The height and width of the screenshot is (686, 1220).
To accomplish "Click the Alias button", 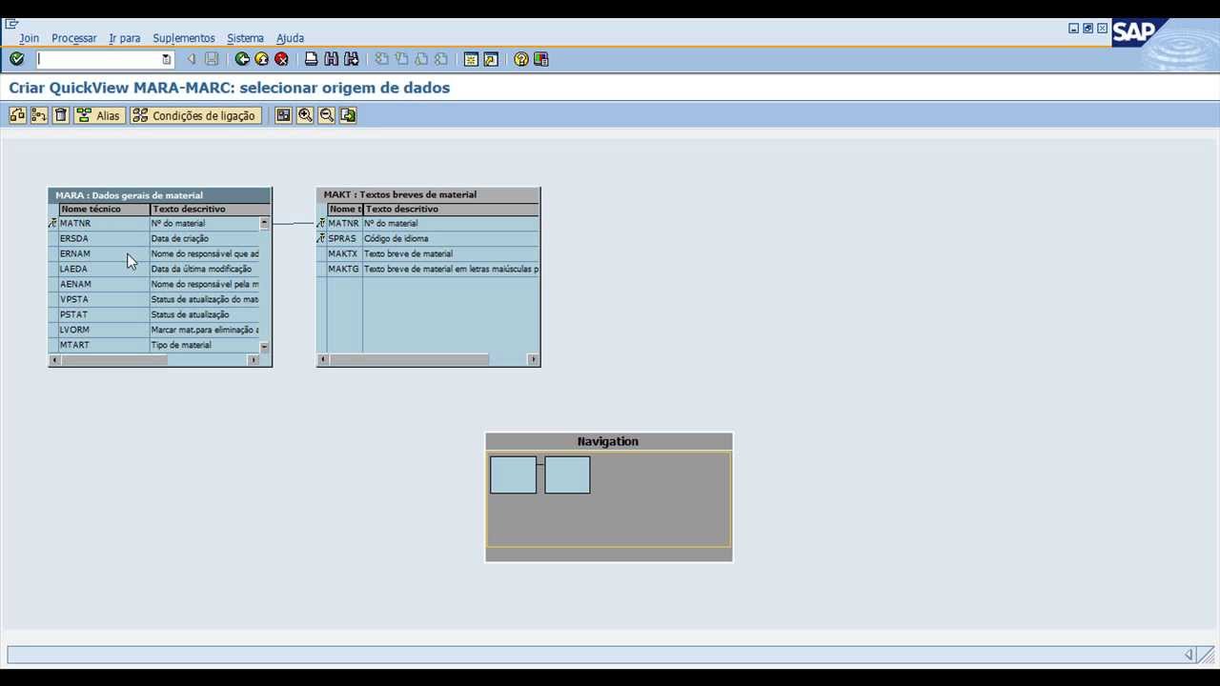I will click(99, 115).
